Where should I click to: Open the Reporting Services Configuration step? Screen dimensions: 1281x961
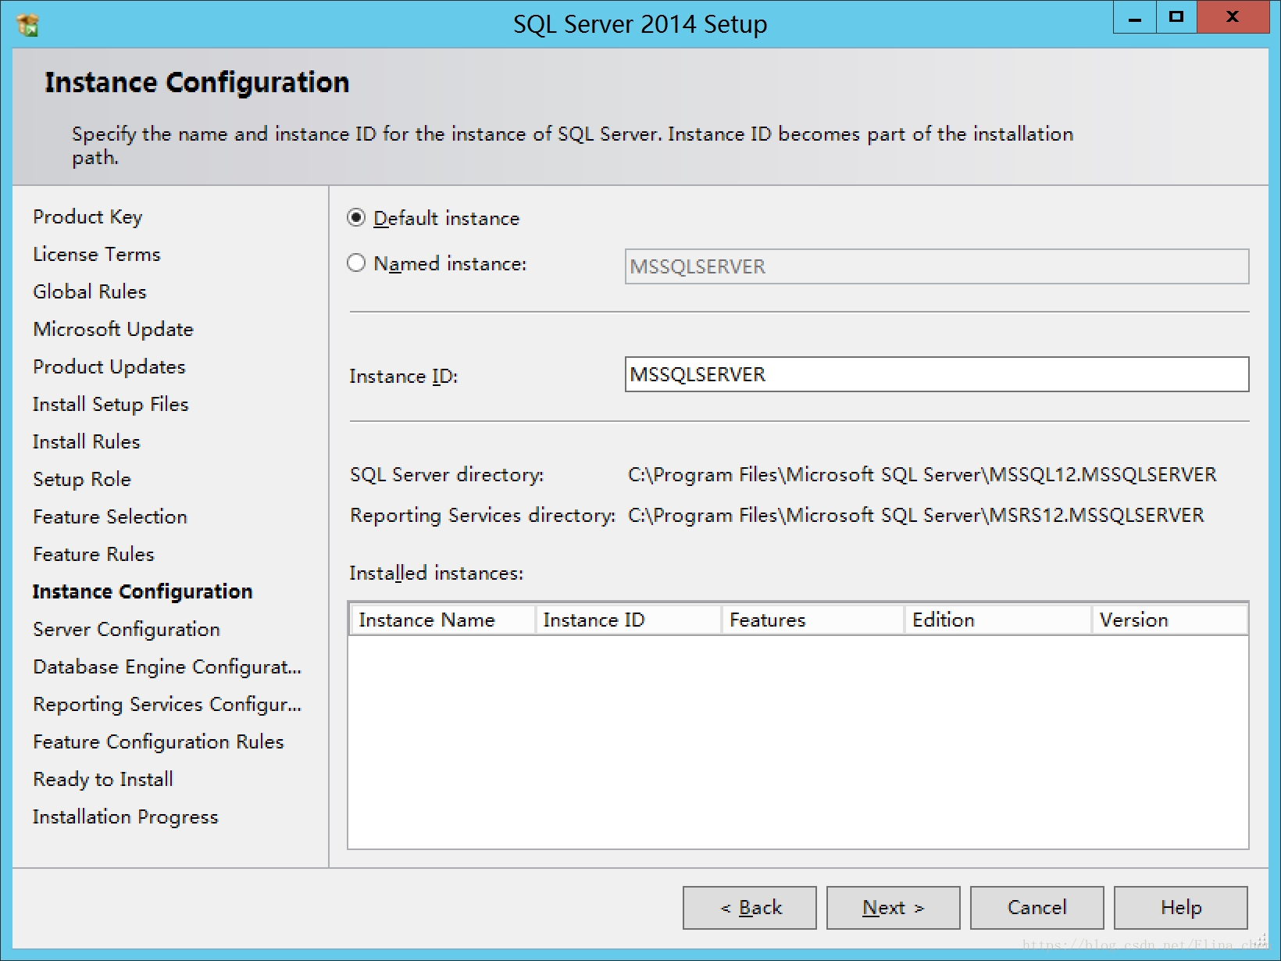point(167,704)
